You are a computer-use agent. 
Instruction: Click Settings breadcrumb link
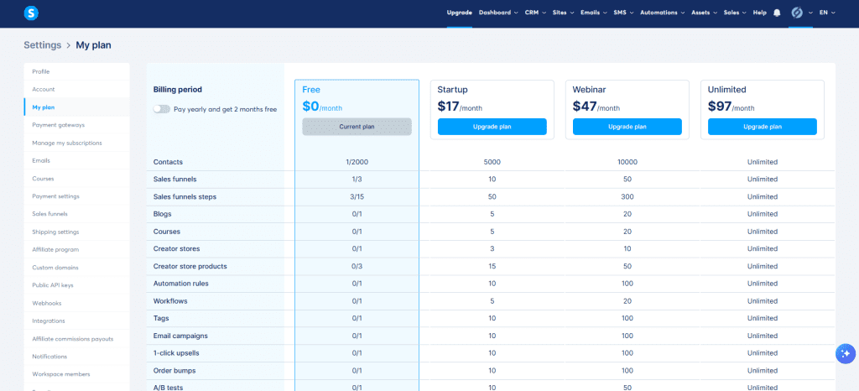pyautogui.click(x=42, y=45)
